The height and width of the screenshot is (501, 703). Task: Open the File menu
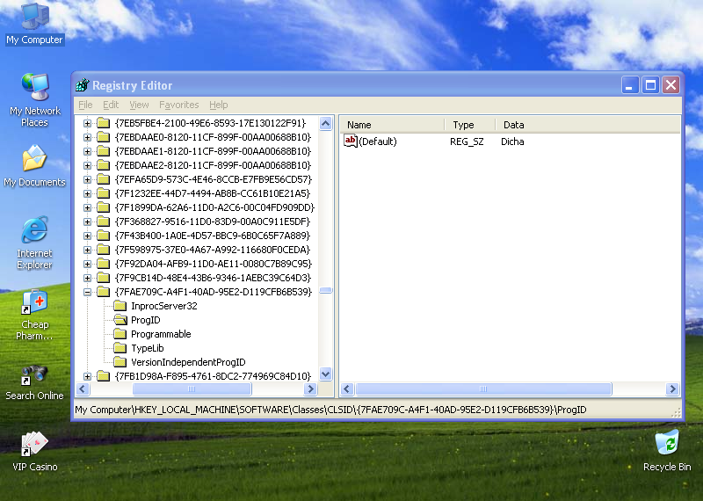point(85,105)
